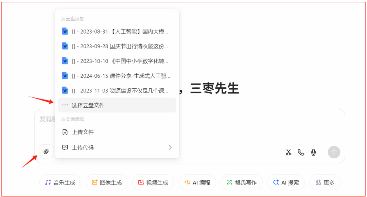Click the ellipsis icon beside 选择云盘文件

coord(65,105)
